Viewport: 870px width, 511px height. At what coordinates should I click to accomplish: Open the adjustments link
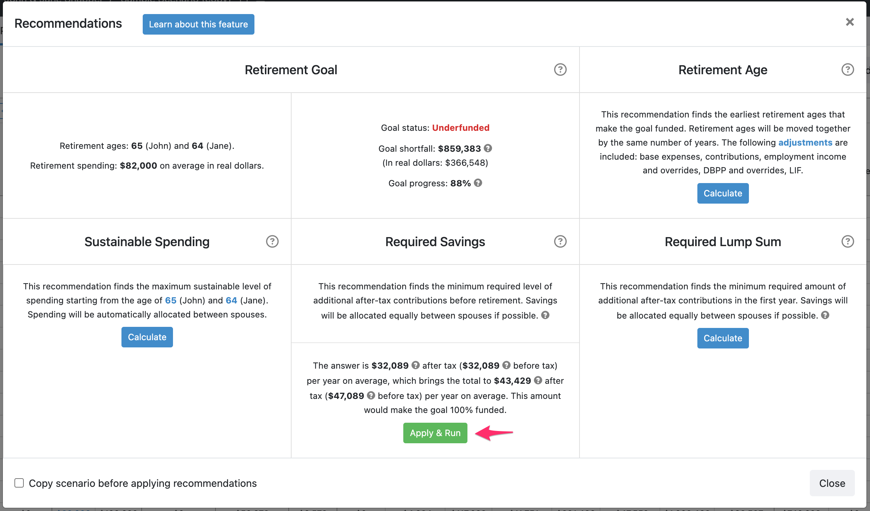click(805, 142)
